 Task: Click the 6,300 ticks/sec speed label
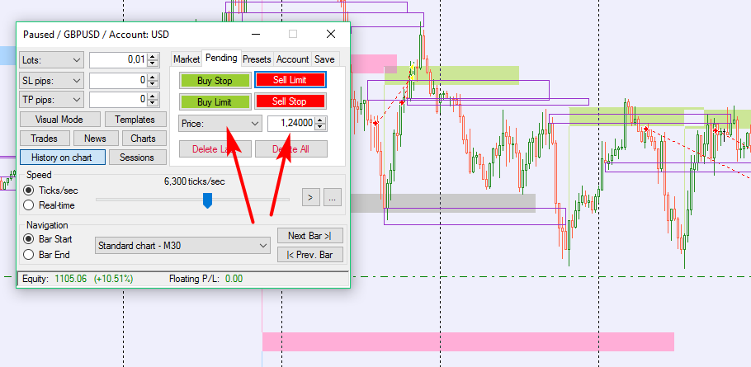click(195, 181)
